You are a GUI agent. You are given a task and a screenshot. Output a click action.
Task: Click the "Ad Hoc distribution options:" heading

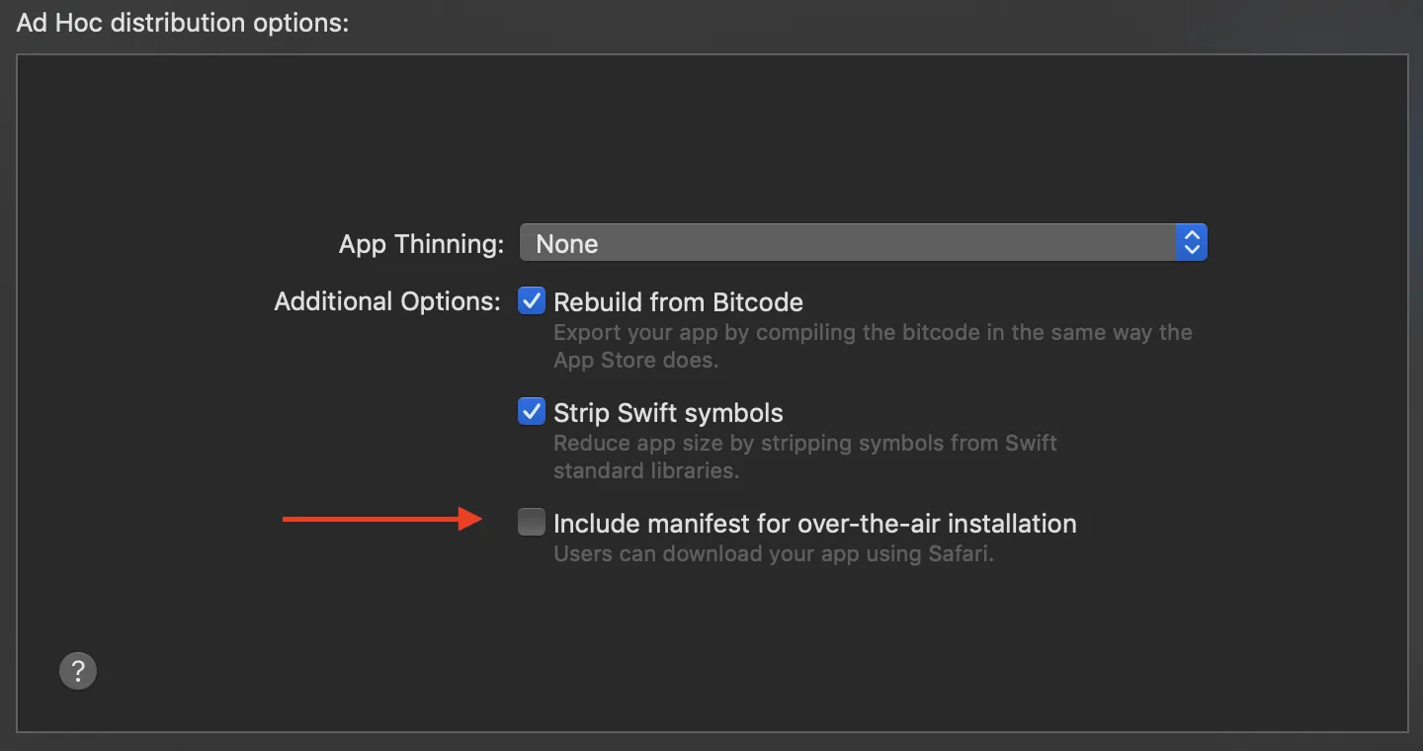tap(183, 23)
